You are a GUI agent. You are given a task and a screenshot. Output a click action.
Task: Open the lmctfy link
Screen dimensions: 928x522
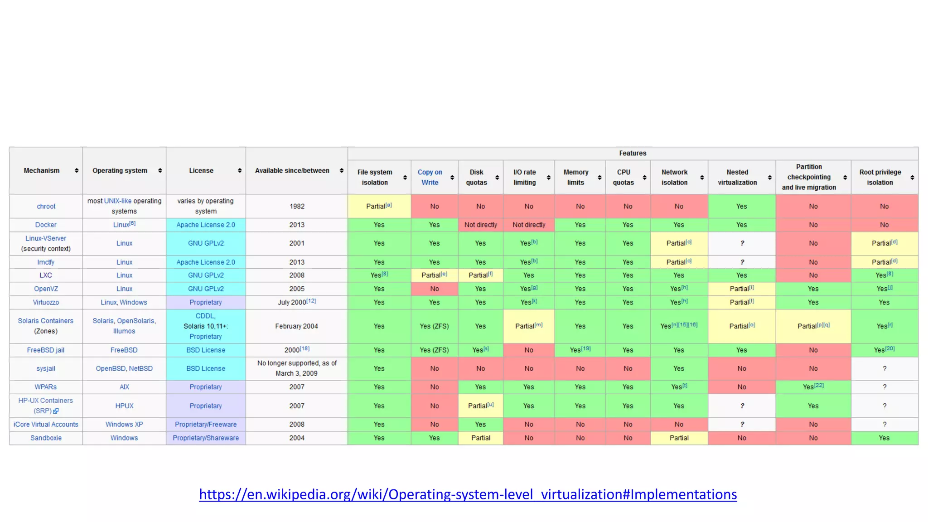point(46,262)
